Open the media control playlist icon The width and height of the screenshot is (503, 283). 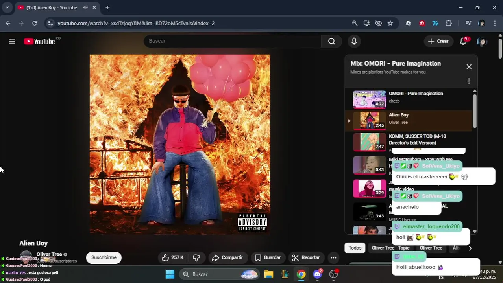coord(468,23)
